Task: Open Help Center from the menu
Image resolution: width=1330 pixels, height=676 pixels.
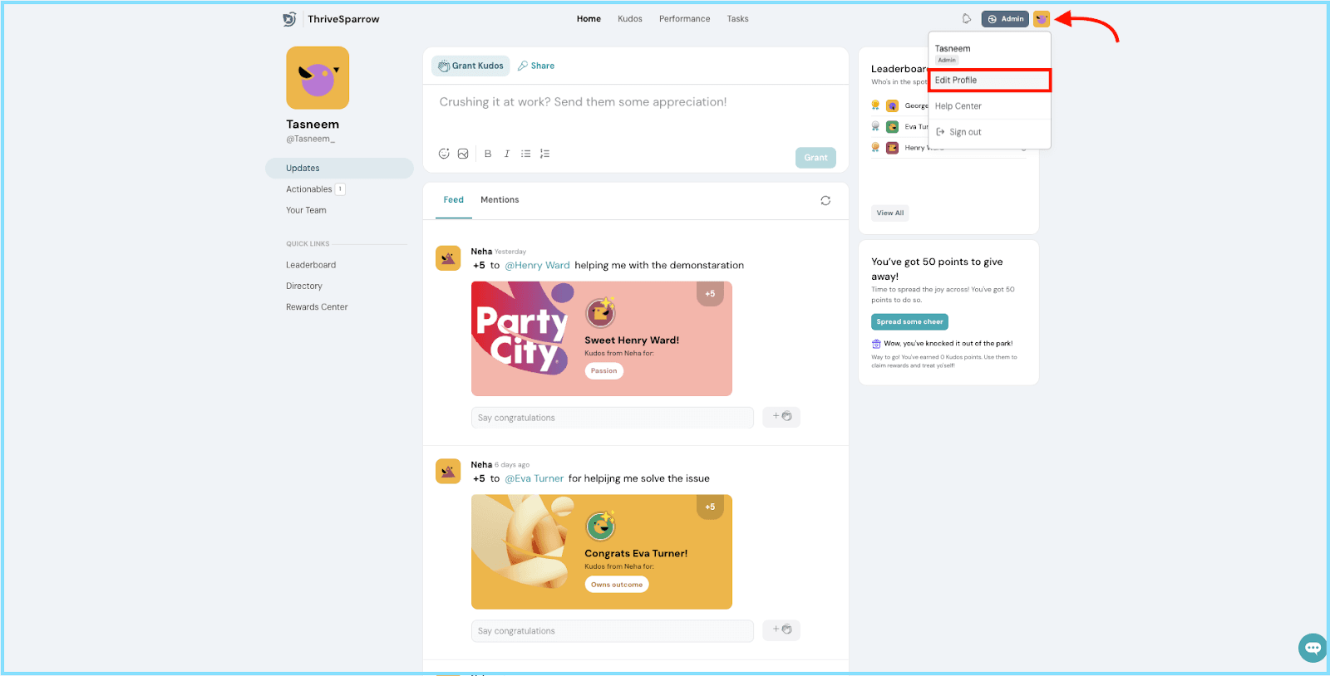Action: (958, 106)
